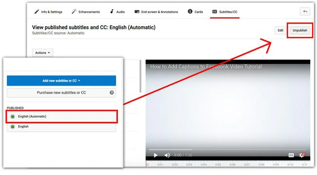Screen dimensions: 317x175
Task: Click the Edit button
Action: point(280,30)
